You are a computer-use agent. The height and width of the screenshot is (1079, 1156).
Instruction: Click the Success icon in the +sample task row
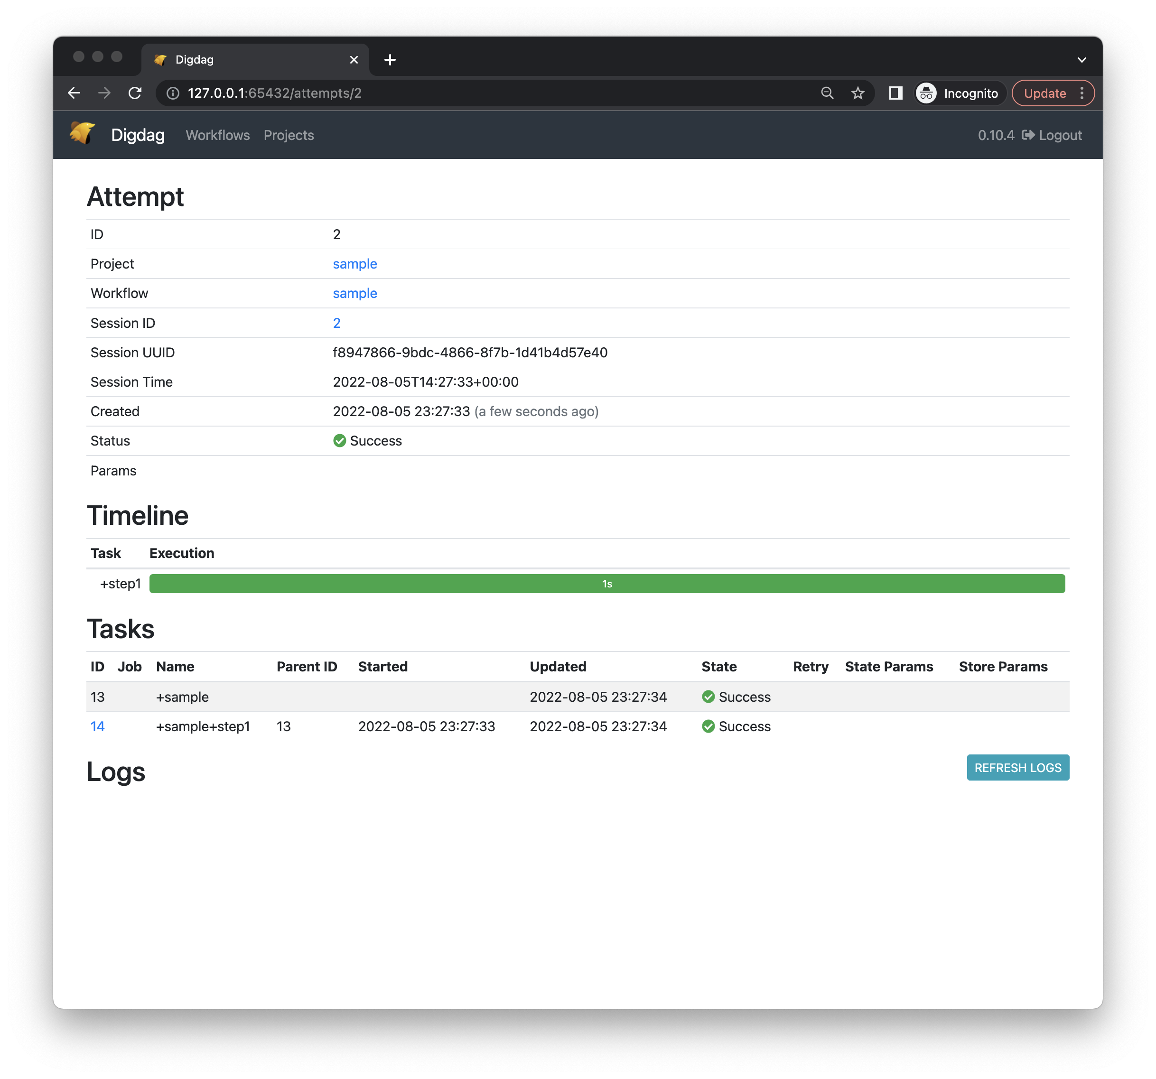pyautogui.click(x=708, y=697)
